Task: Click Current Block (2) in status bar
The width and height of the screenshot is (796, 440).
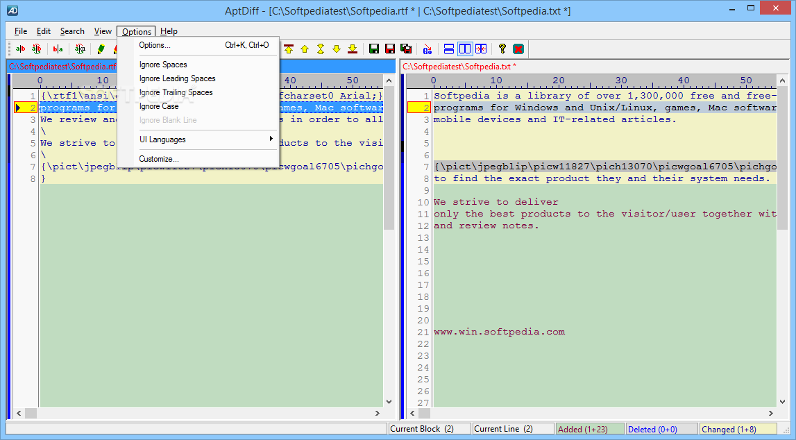Action: pyautogui.click(x=430, y=429)
